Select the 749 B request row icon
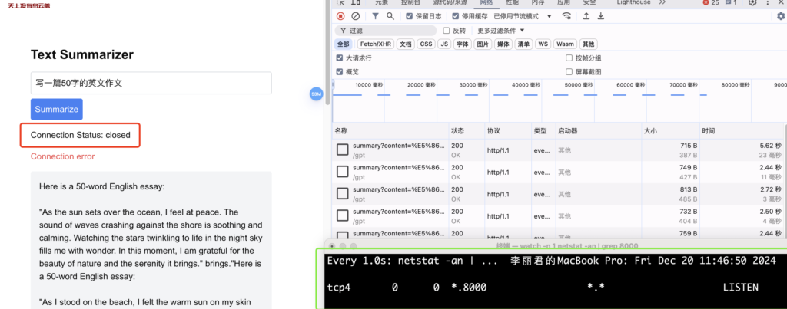787x309 pixels. pyautogui.click(x=342, y=172)
